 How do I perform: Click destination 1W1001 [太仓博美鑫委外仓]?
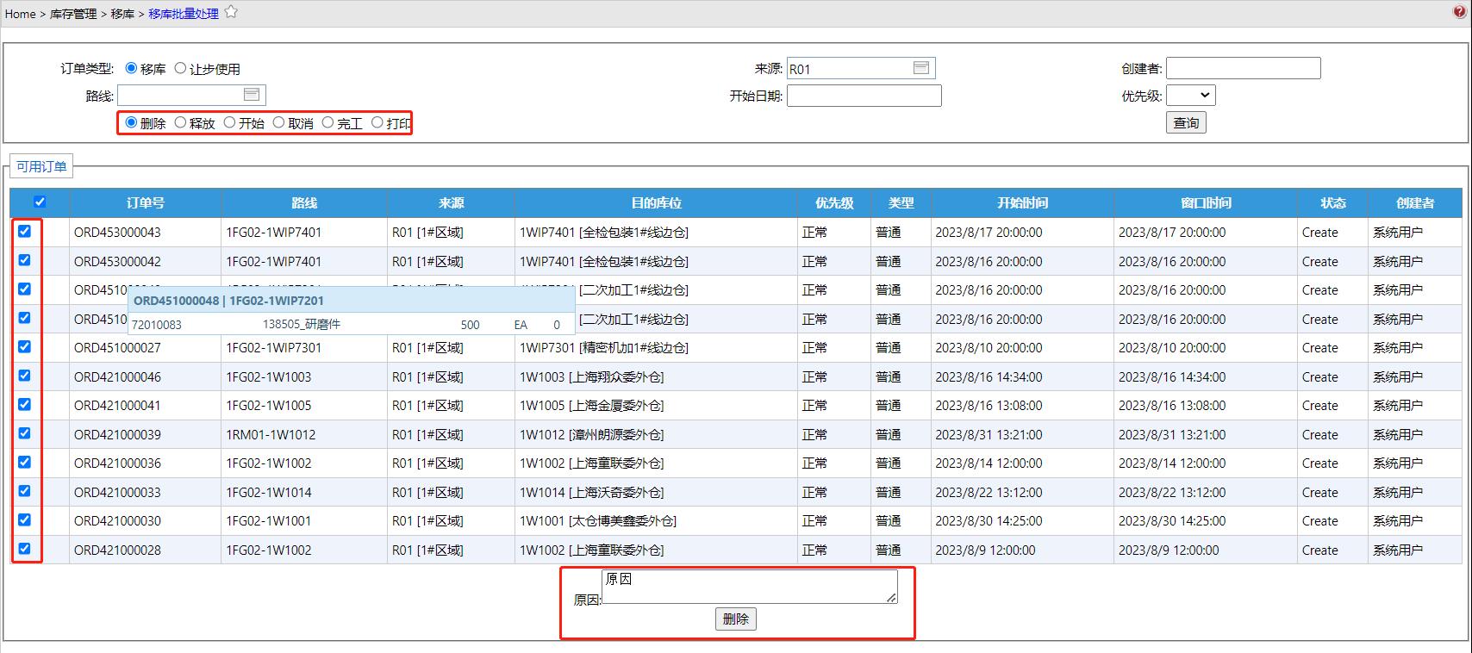(x=597, y=521)
